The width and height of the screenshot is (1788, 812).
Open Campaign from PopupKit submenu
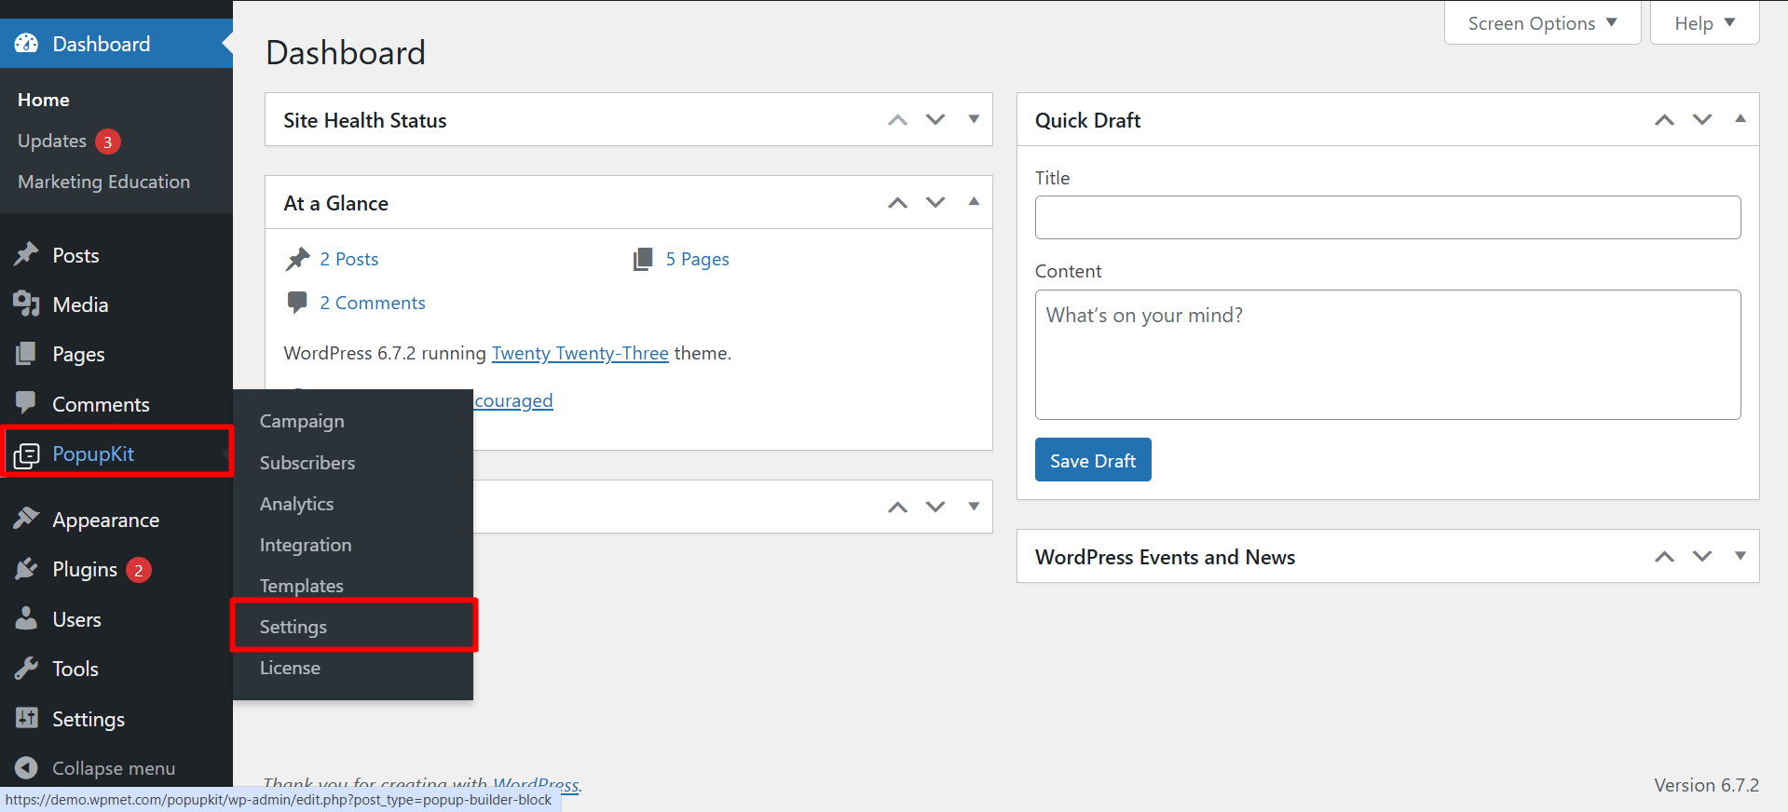click(302, 421)
